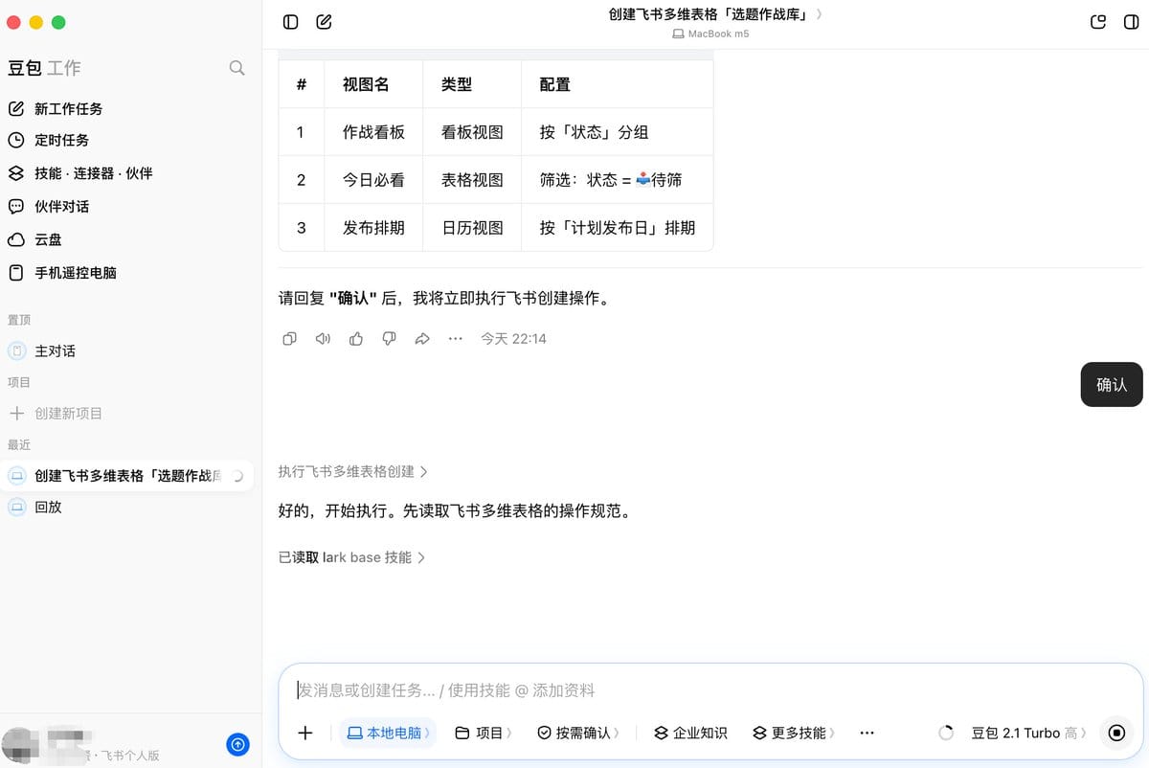Click the table cell 按「计划发布日」排期

tap(618, 228)
